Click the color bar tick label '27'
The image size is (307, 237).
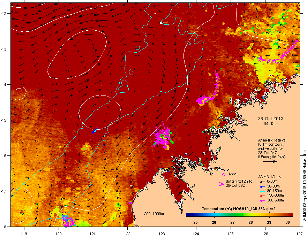click(232, 222)
